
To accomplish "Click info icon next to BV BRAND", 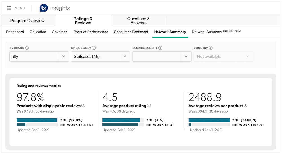I will point(27,48).
